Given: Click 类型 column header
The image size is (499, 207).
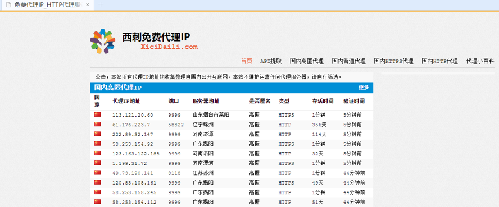Looking at the screenshot, I should coord(284,102).
